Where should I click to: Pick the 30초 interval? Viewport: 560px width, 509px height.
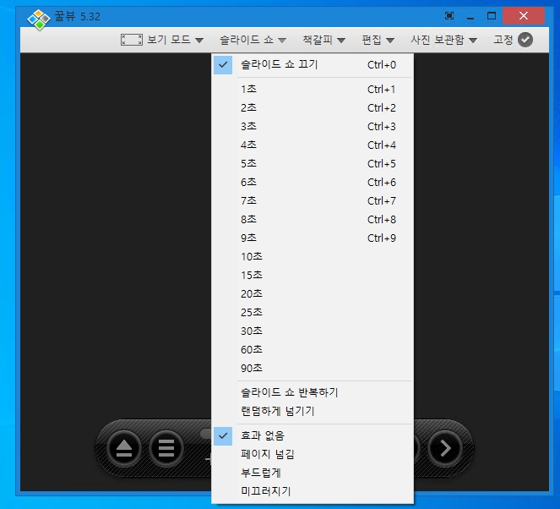pos(313,331)
